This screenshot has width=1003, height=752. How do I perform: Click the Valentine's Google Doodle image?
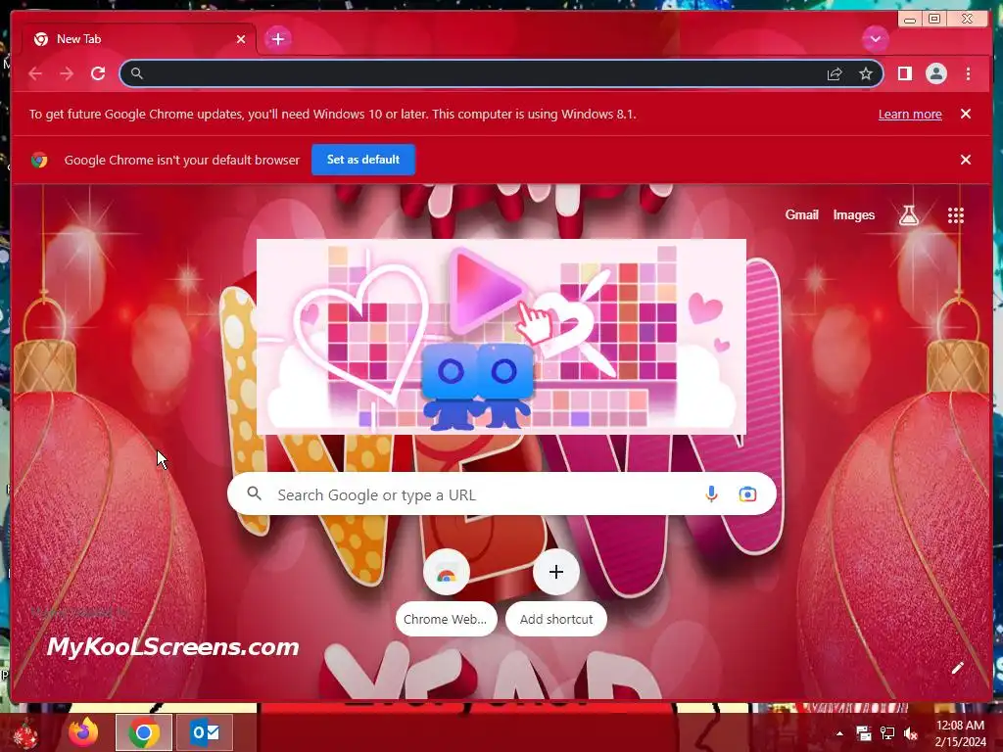coord(501,337)
